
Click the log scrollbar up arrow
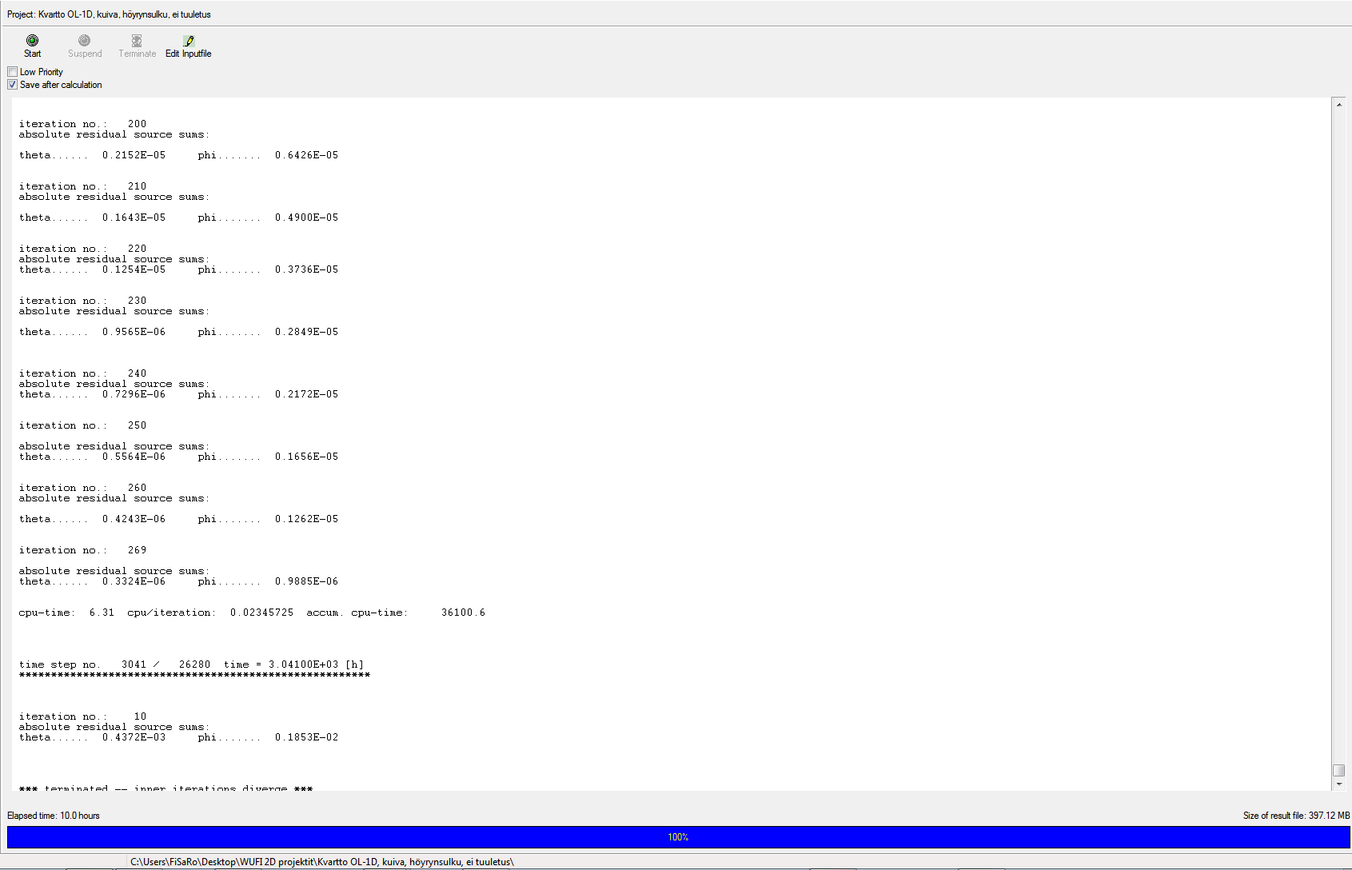(1338, 105)
